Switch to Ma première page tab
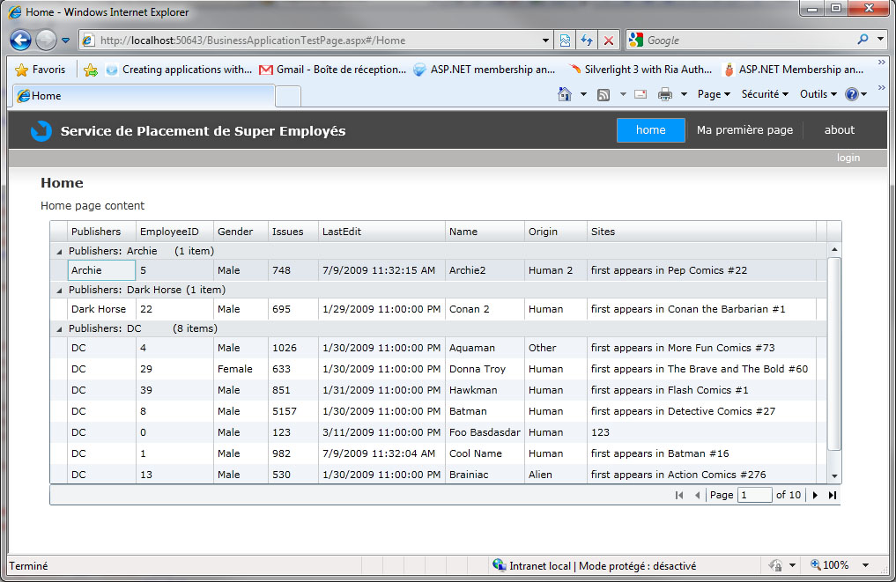The image size is (896, 582). click(x=744, y=130)
